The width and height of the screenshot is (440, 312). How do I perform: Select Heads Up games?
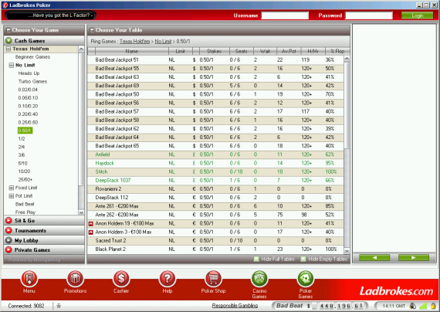pyautogui.click(x=29, y=73)
